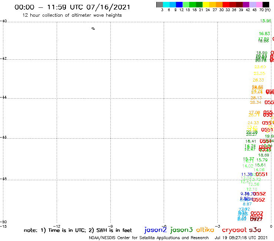
Task: Select the cryosat satellite legend label
Action: click(x=234, y=230)
